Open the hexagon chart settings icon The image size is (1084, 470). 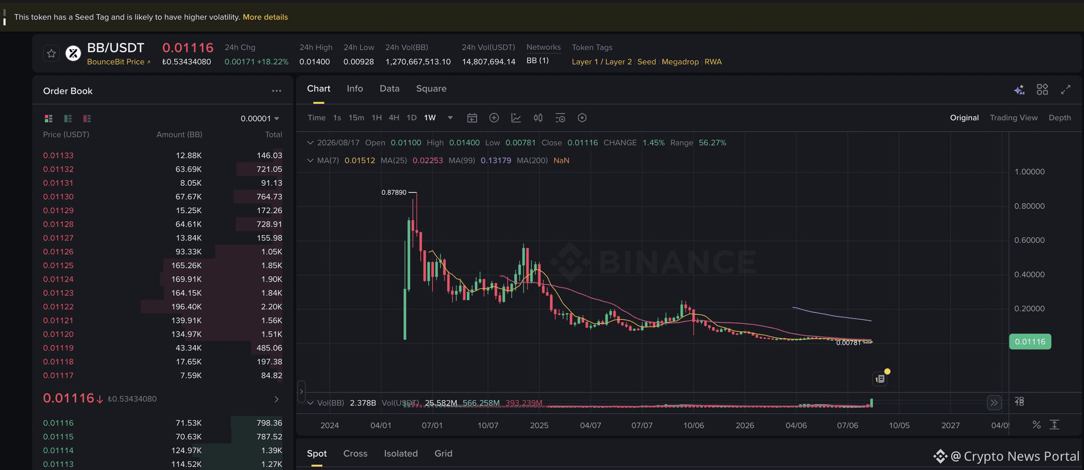click(x=582, y=118)
